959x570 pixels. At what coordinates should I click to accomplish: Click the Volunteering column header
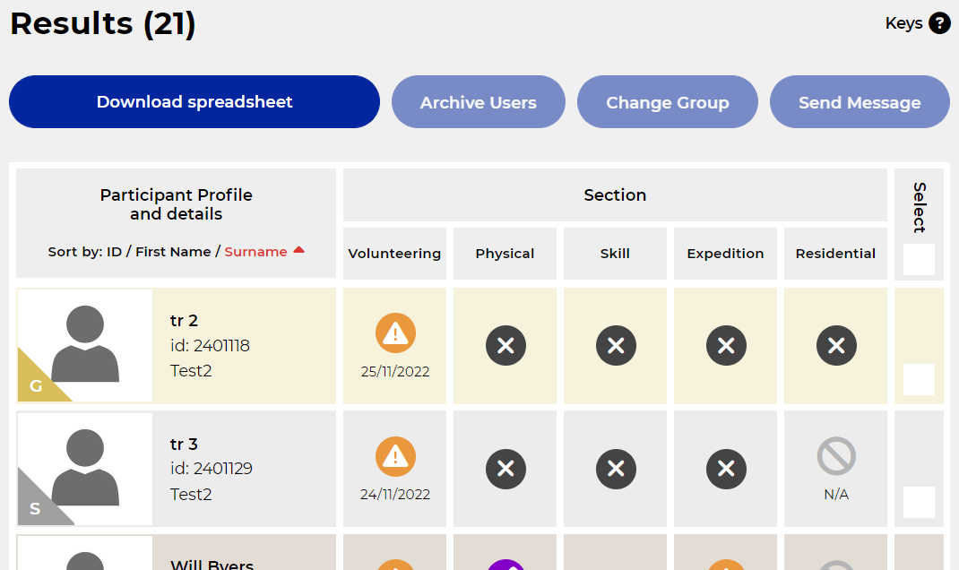point(394,254)
